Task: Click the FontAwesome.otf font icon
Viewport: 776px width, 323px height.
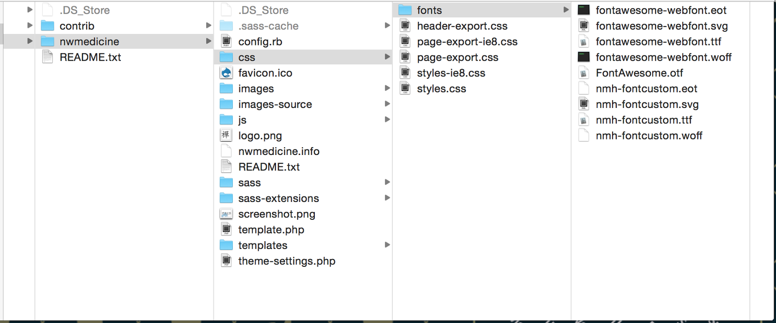Action: [x=584, y=73]
